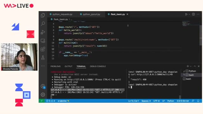Screen dimensions: 203x114
Task: Split the editor to the right
Action: click(193, 14)
